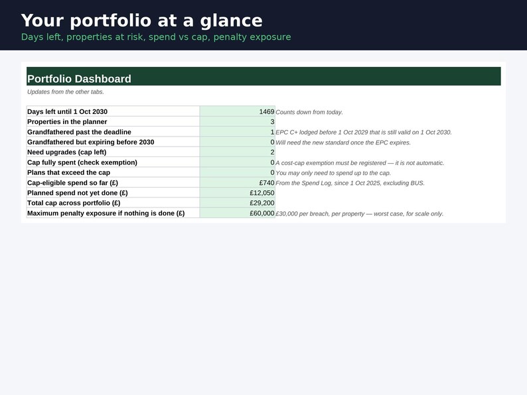Viewport: 527px width, 395px height.
Task: Select 'Maximum penalty exposure if nothing is done' label
Action: [x=113, y=213]
